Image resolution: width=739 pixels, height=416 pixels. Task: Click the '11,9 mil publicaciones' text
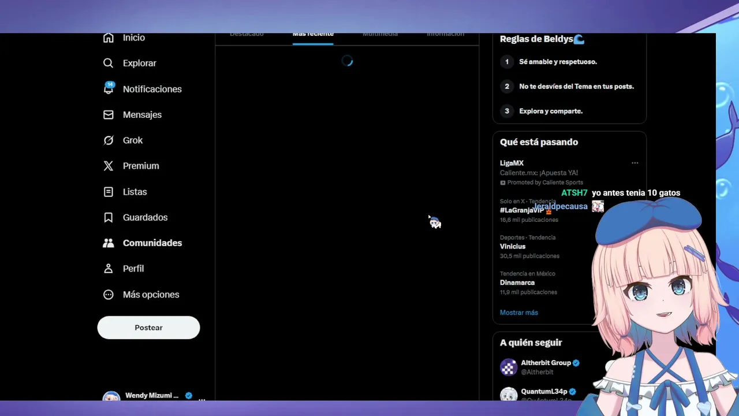(x=528, y=292)
